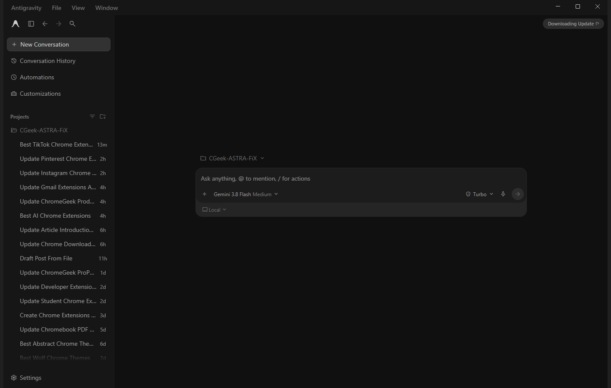The width and height of the screenshot is (611, 388).
Task: Open the View menu
Action: (78, 8)
